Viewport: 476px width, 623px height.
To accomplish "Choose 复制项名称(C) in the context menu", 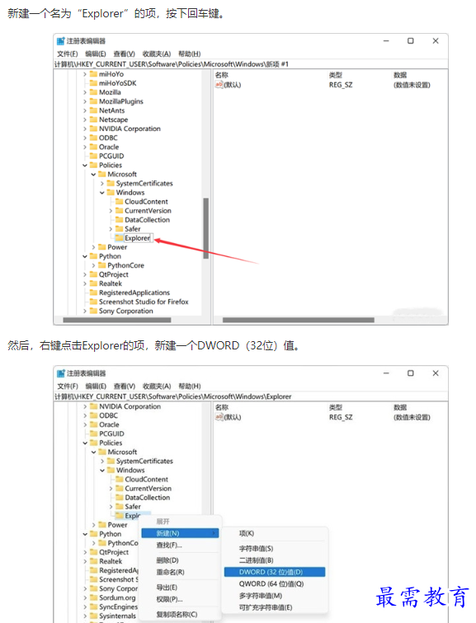I will [180, 615].
